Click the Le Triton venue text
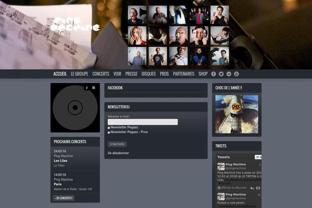 click(x=59, y=165)
